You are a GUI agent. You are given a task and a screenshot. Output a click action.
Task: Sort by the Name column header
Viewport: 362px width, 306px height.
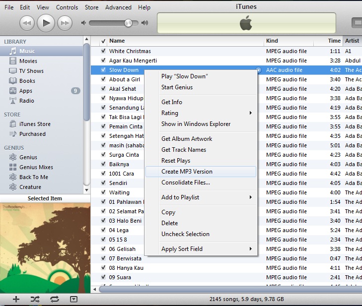(x=185, y=41)
